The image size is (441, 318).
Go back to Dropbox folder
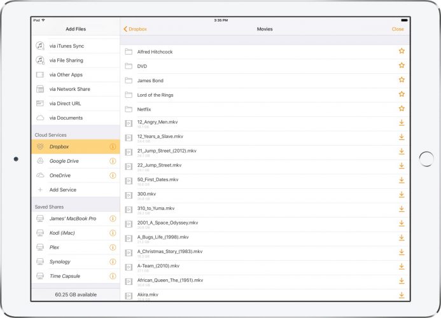pos(135,29)
